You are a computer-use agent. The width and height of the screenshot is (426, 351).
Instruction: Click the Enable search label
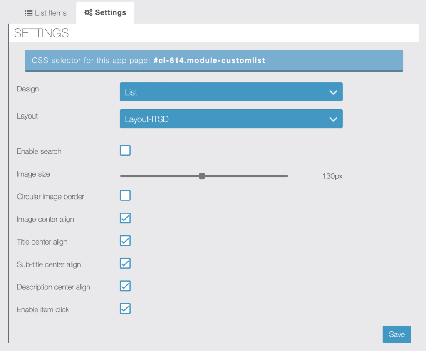(39, 151)
